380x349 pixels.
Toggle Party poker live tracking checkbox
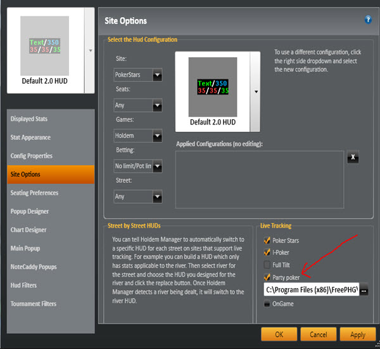click(267, 277)
